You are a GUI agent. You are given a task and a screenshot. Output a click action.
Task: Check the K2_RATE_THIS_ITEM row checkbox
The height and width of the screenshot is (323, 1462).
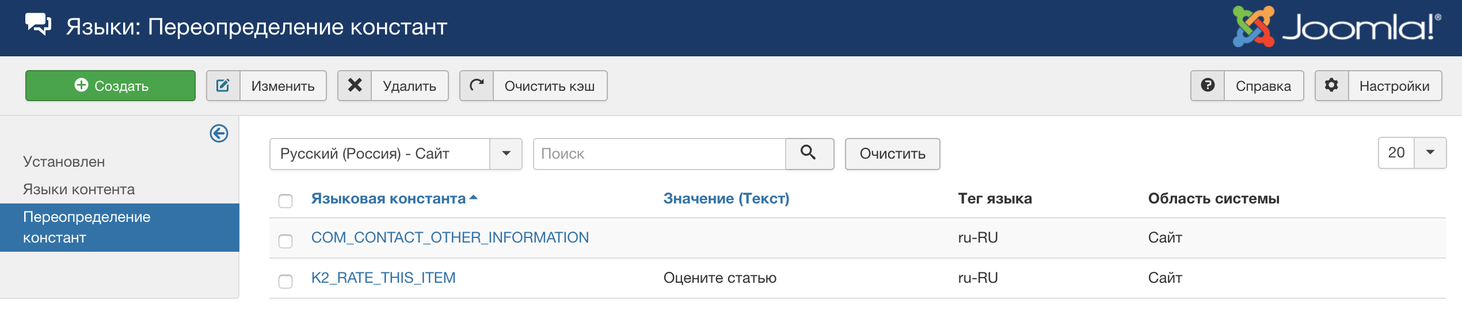point(285,281)
